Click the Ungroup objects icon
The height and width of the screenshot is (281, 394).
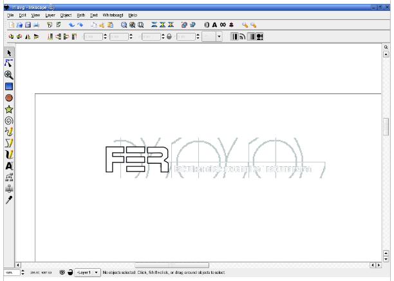192,24
